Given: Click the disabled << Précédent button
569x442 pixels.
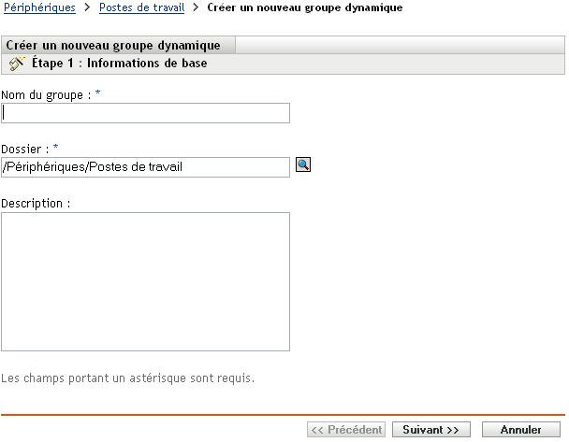Looking at the screenshot, I should (x=346, y=430).
